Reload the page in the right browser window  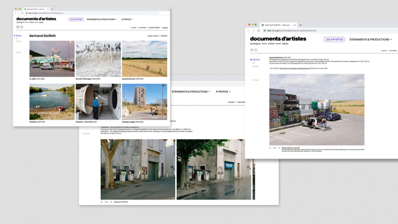point(258,30)
